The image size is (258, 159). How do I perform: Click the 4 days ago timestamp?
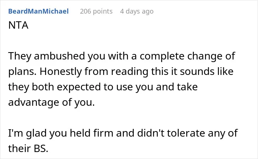coord(137,11)
